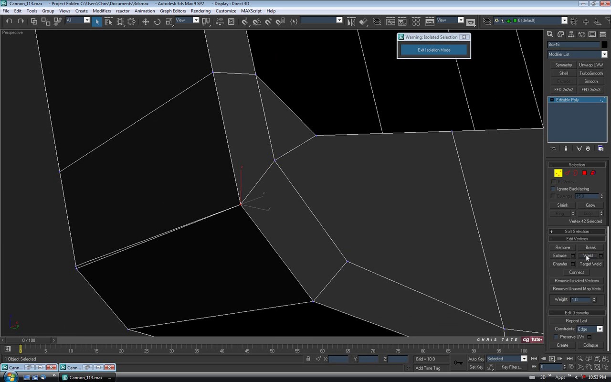Enable the Ignore Backfacing checkbox

554,189
